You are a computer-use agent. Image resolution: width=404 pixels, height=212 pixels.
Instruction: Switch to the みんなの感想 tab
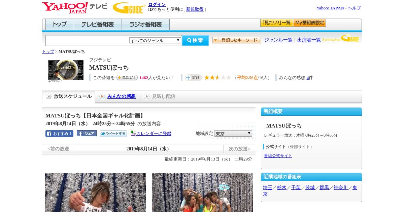[x=121, y=97]
